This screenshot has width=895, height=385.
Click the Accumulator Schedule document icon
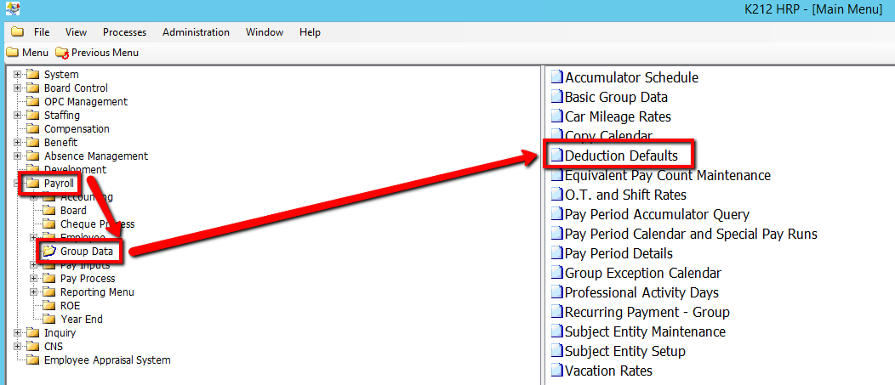(556, 77)
